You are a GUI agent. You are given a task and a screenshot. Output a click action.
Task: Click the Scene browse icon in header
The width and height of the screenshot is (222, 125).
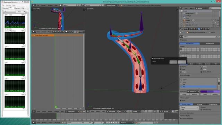83,5
